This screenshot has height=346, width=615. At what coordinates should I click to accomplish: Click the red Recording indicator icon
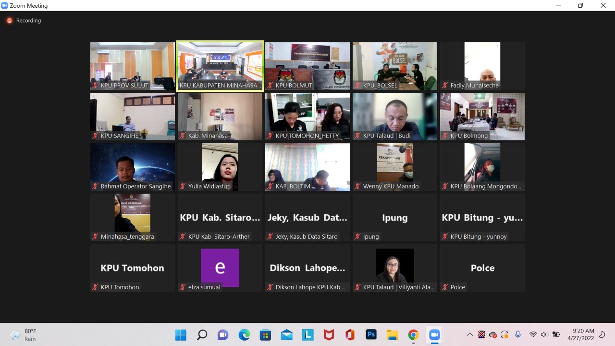pos(9,21)
